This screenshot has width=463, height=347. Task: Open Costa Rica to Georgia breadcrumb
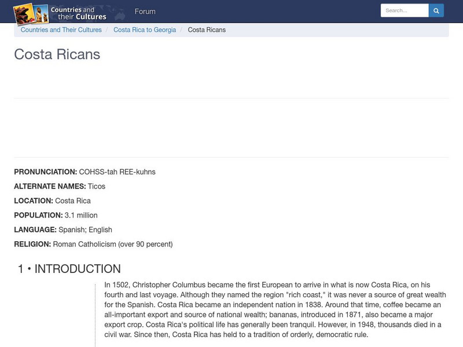(x=145, y=30)
